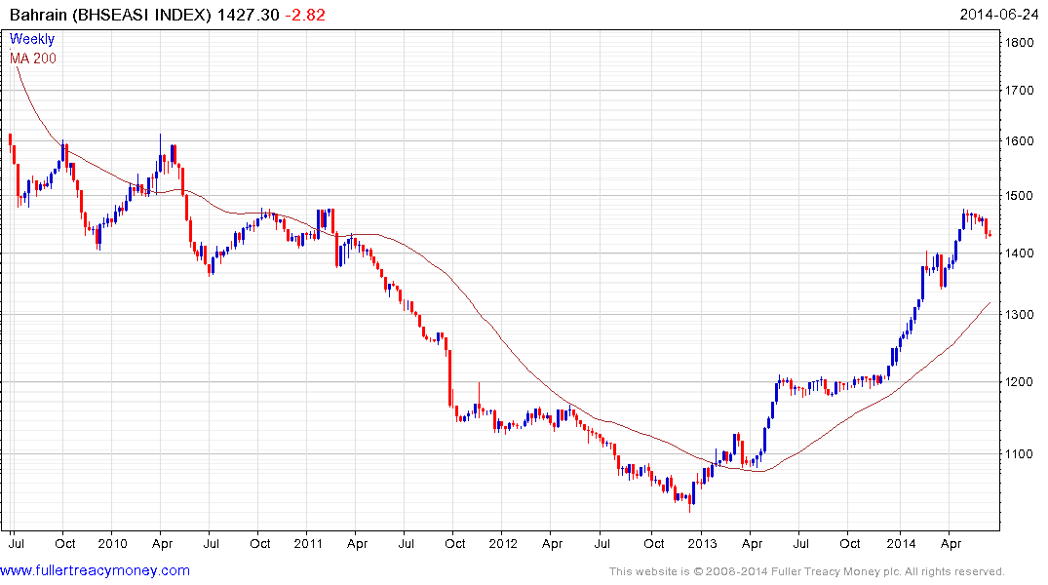The height and width of the screenshot is (585, 1048).
Task: Click the 1400 price axis label
Action: pyautogui.click(x=1020, y=253)
